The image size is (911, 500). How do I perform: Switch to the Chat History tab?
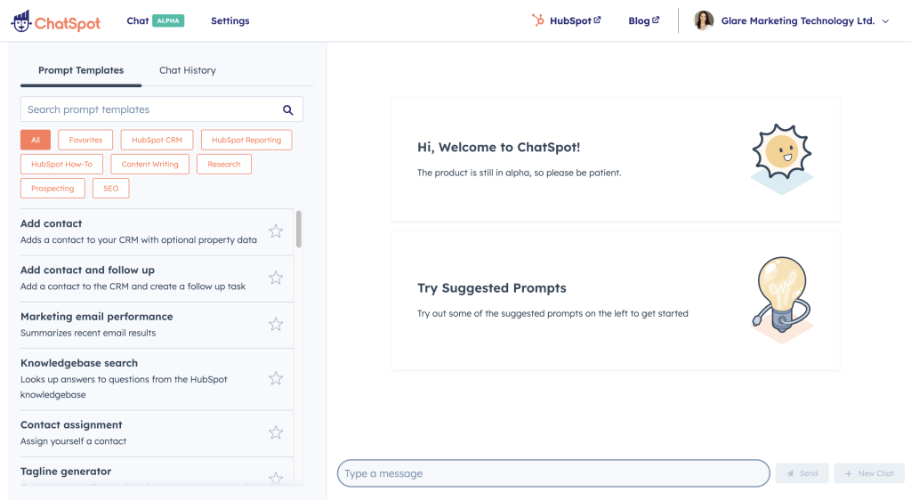(x=187, y=70)
